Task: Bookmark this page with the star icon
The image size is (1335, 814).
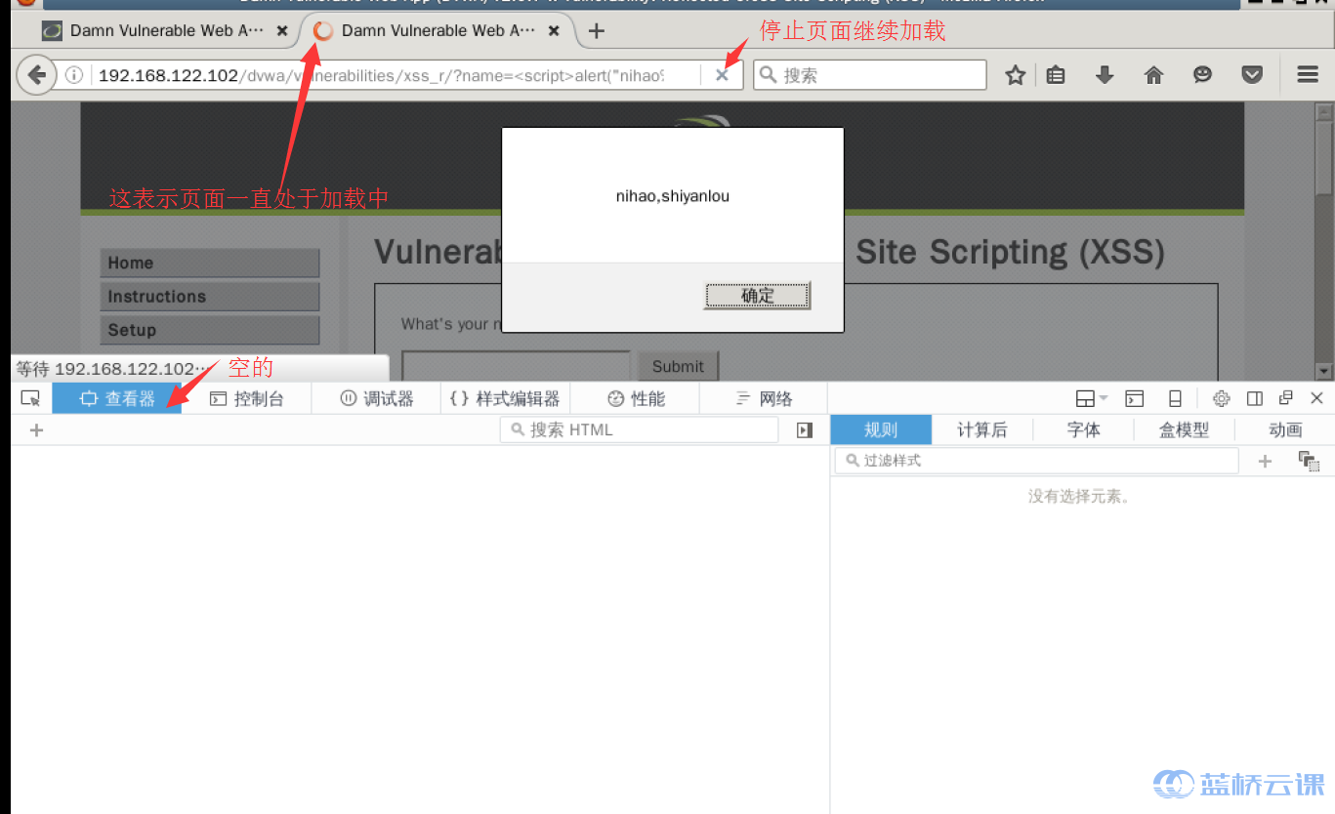Action: (1016, 75)
